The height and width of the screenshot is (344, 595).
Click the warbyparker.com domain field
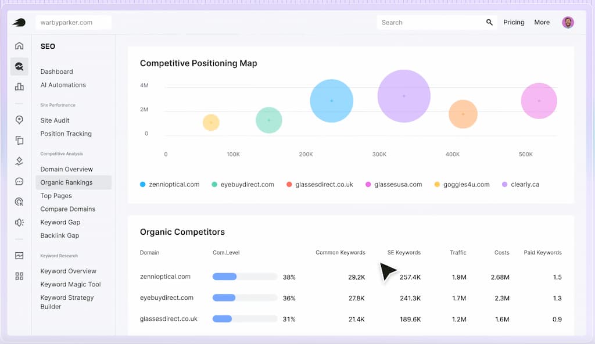click(74, 23)
